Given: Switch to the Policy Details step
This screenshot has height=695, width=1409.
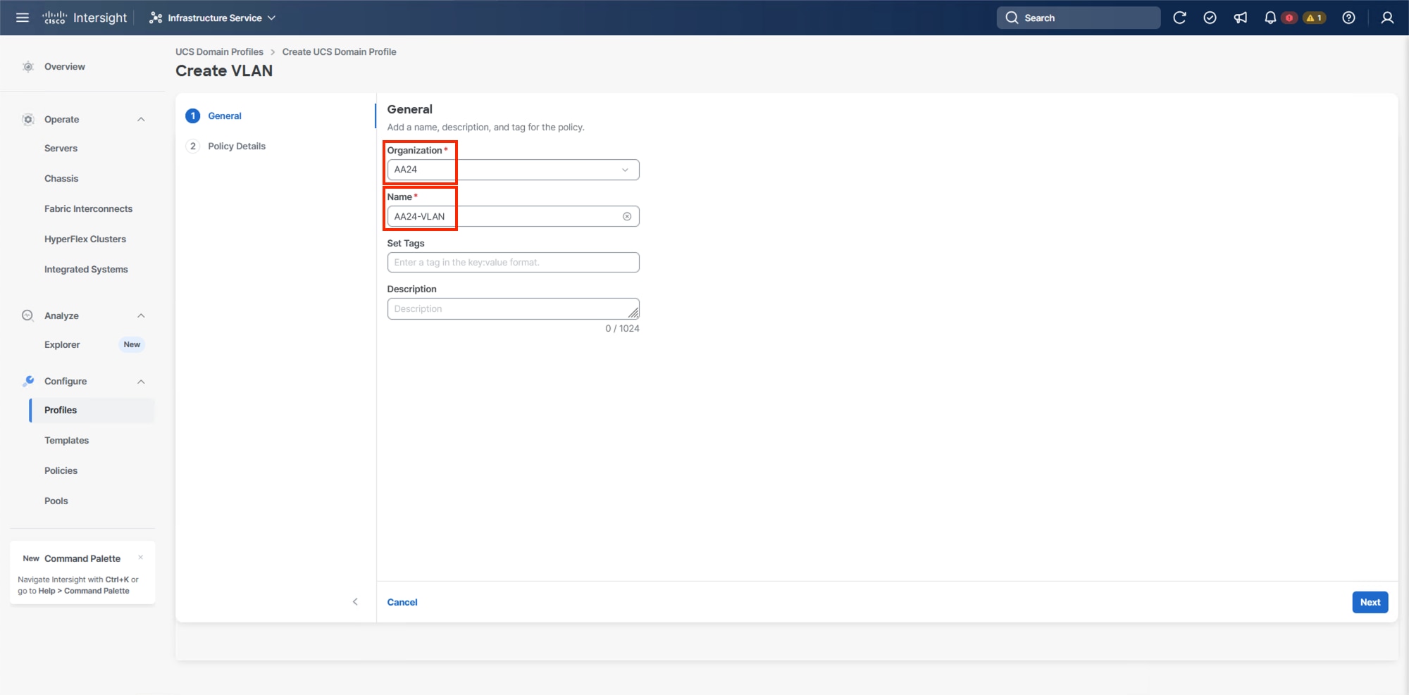Looking at the screenshot, I should [x=237, y=146].
